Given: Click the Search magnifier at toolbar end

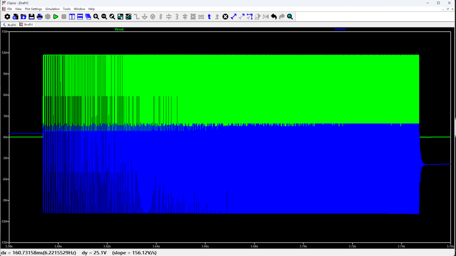Looking at the screenshot, I should (x=290, y=17).
